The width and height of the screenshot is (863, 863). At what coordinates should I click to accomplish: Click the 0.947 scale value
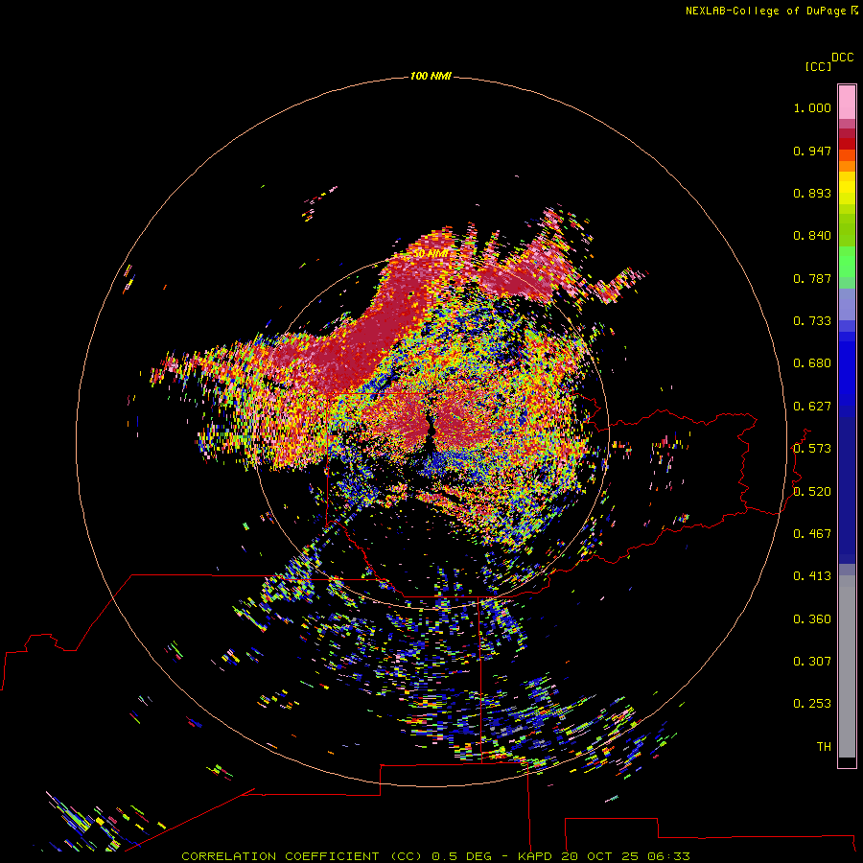[x=812, y=151]
